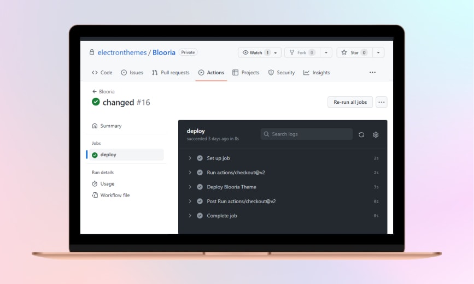Click the Run details section label
Viewport: 474px width, 284px height.
103,172
